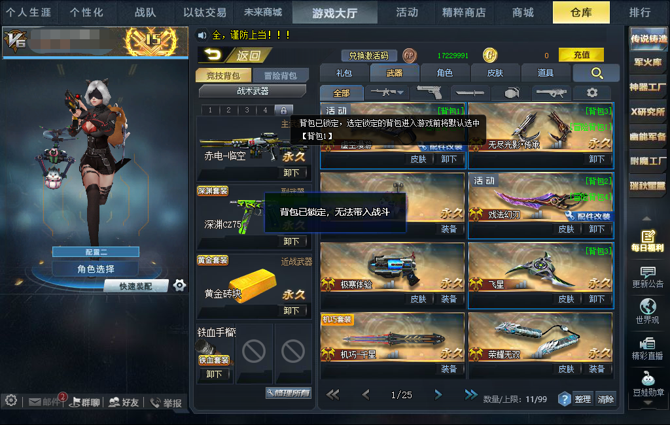670x425 pixels.
Task: Open the 商城 top menu
Action: click(523, 12)
